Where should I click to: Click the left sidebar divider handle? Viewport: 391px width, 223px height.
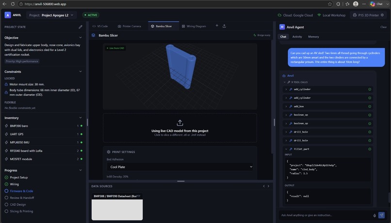coord(87,122)
